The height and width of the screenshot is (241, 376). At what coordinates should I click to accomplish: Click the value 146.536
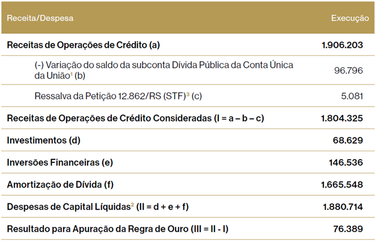pos(346,162)
